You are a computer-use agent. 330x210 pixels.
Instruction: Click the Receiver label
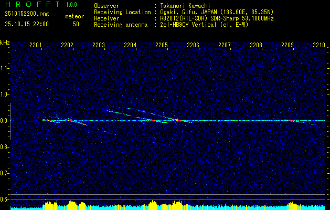107,18
